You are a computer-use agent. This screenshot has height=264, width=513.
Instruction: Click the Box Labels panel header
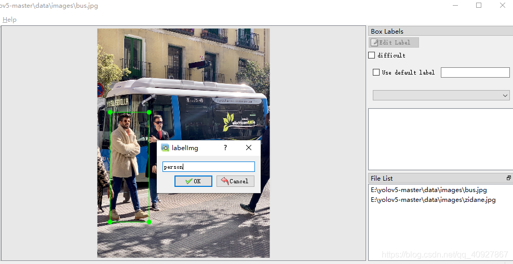coord(440,32)
